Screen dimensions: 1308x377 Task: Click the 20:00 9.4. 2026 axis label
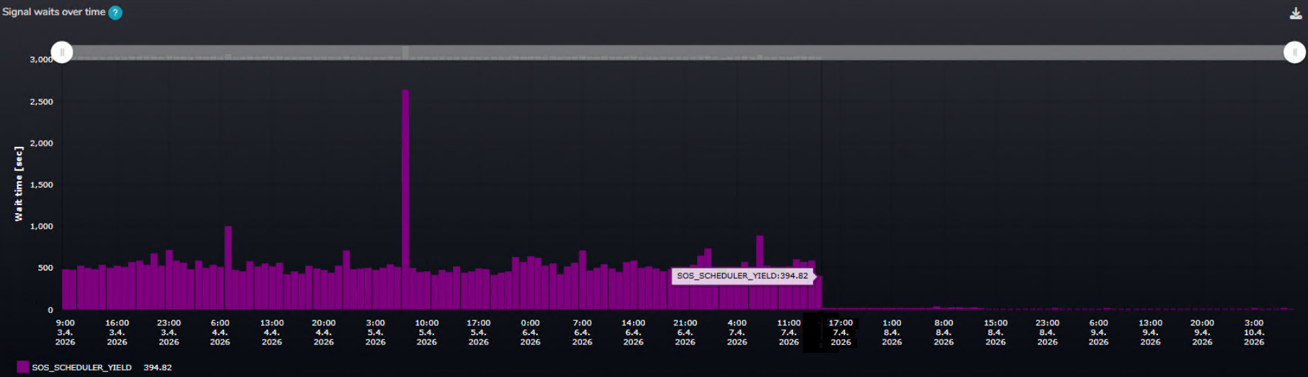pyautogui.click(x=1202, y=332)
